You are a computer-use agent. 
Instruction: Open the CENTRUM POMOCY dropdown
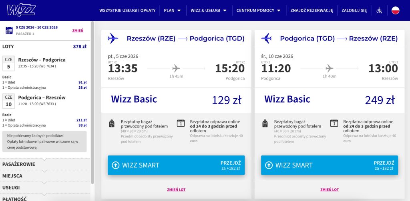258,10
